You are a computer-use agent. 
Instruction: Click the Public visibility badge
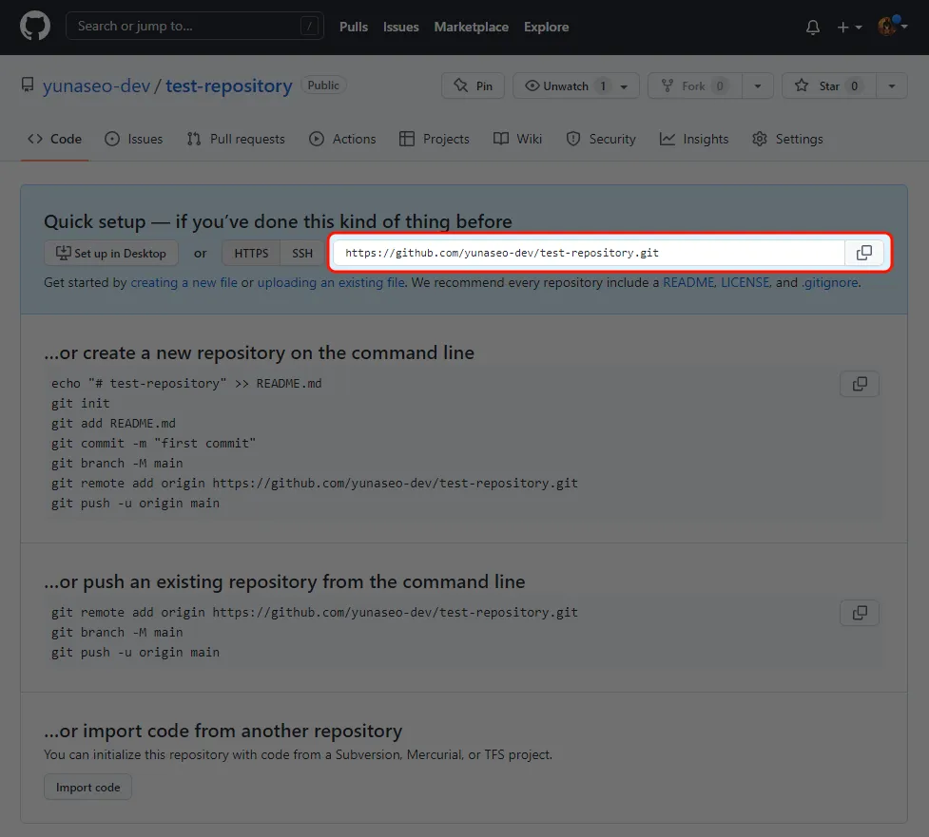[x=323, y=86]
